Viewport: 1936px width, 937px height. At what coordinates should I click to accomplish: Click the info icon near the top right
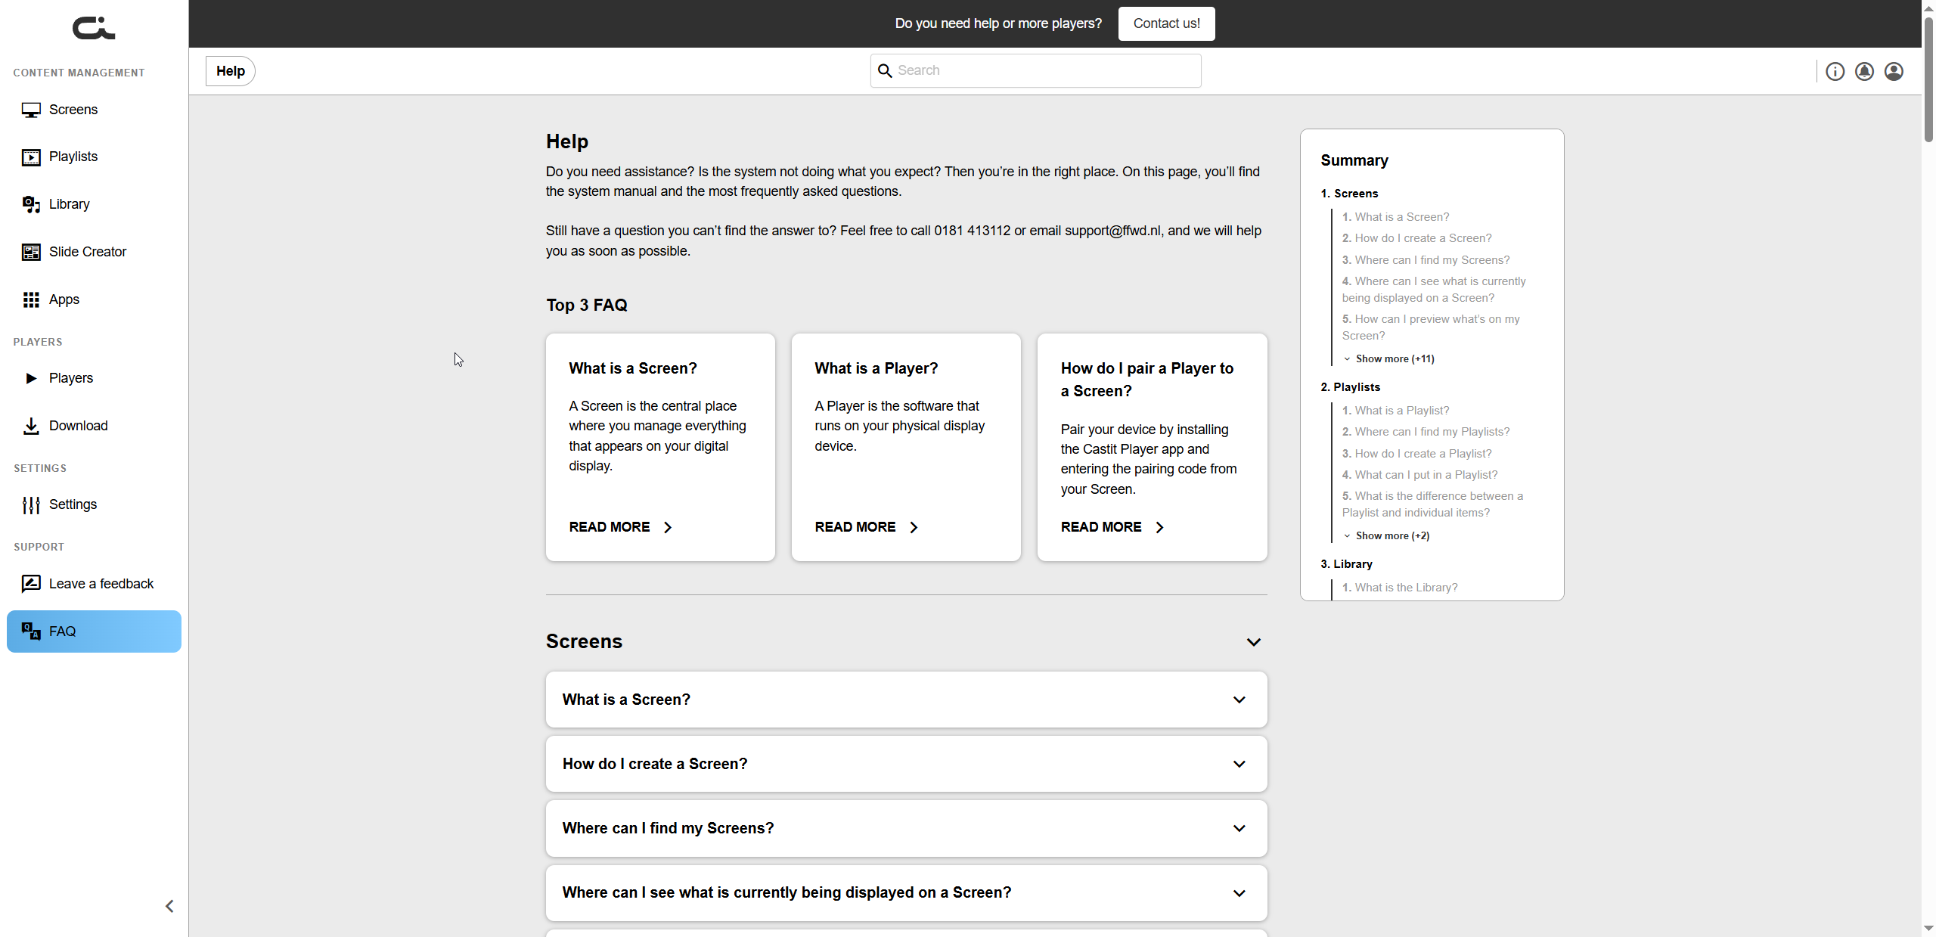pyautogui.click(x=1835, y=70)
